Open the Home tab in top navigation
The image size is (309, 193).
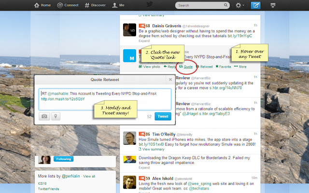click(x=42, y=5)
